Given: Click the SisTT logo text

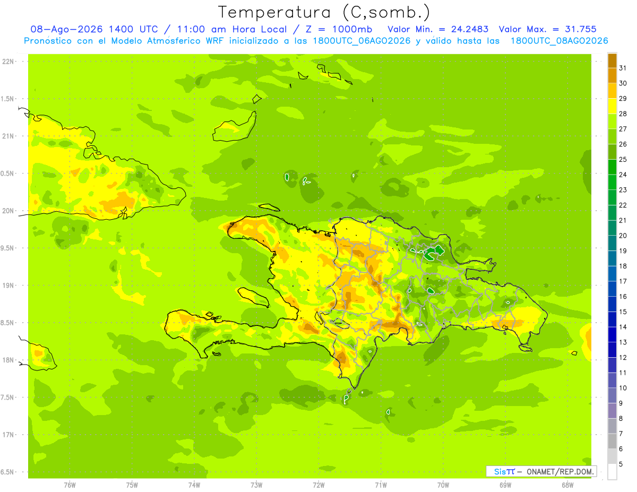Looking at the screenshot, I should pyautogui.click(x=504, y=471).
